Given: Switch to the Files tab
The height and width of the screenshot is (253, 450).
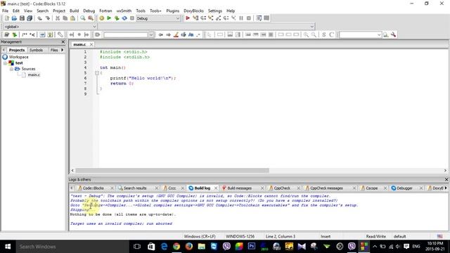Looking at the screenshot, I should click(54, 50).
